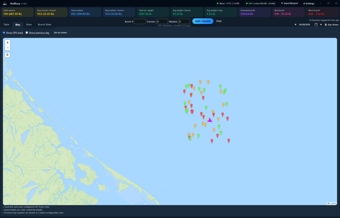Click the Avg weight / bunch card
The height and width of the screenshot is (218, 340).
pos(187,12)
